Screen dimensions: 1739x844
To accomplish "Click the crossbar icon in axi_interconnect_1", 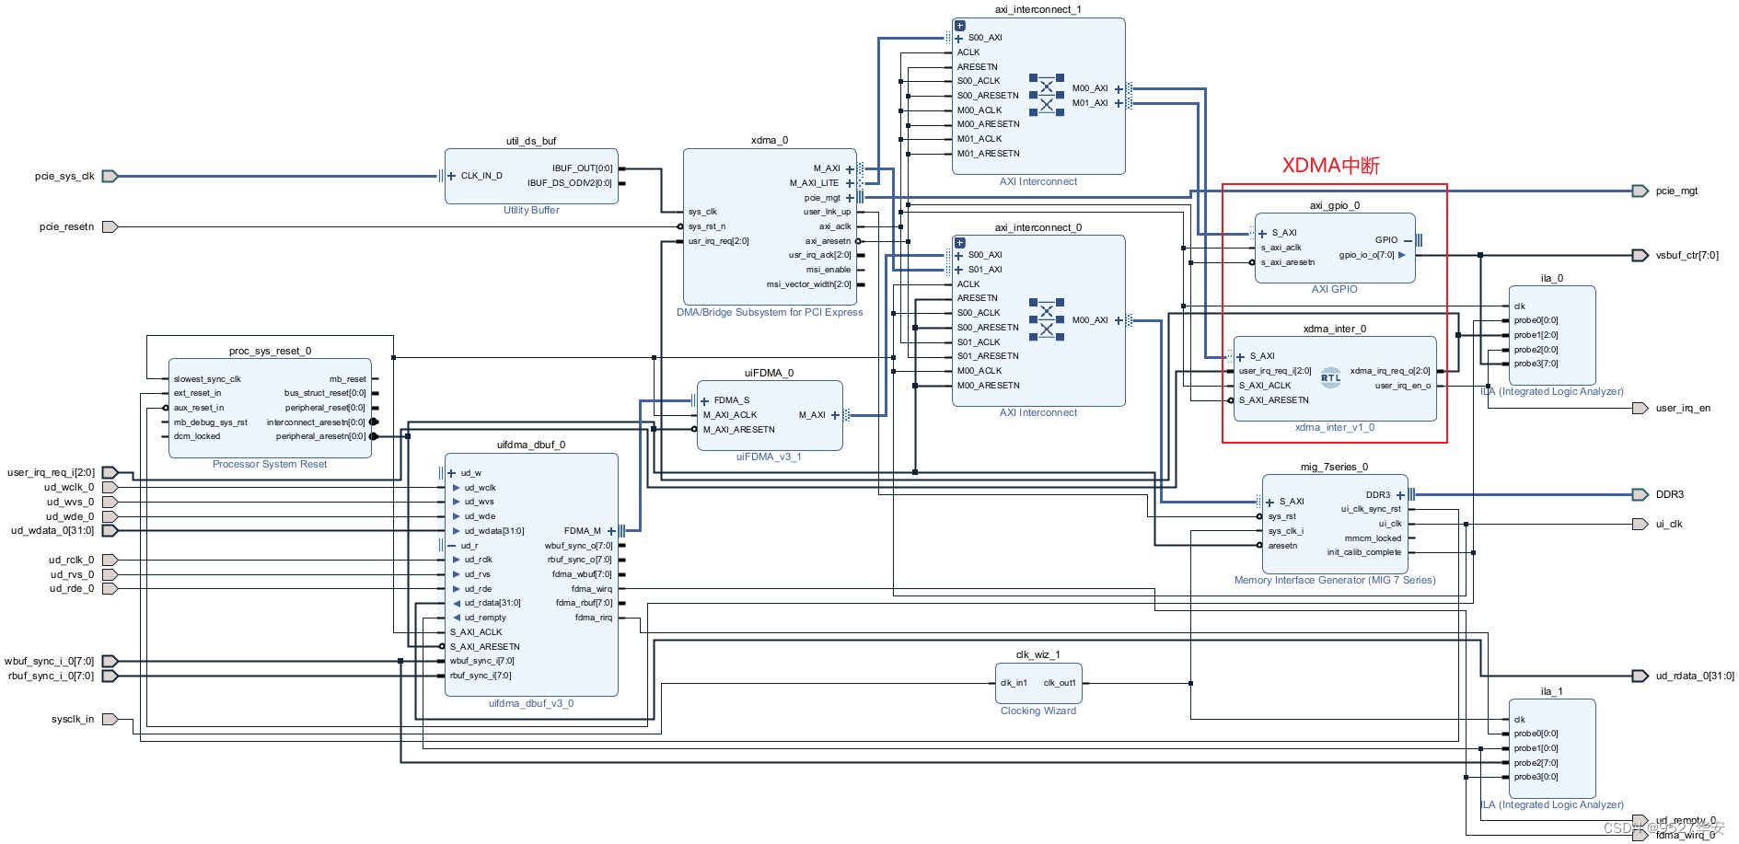I will point(1046,95).
